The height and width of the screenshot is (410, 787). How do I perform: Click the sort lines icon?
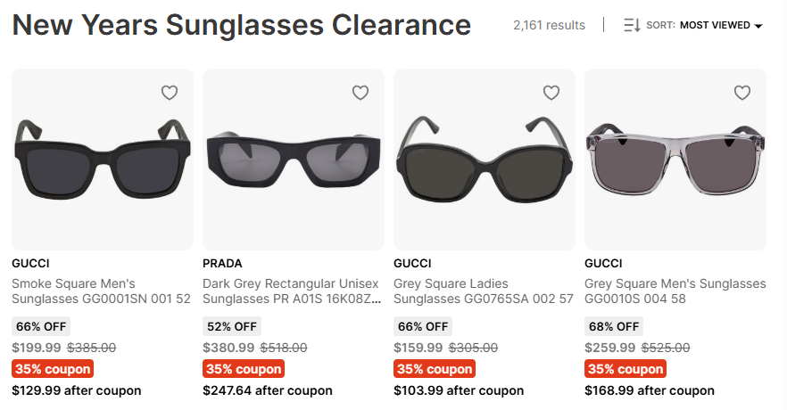(632, 26)
